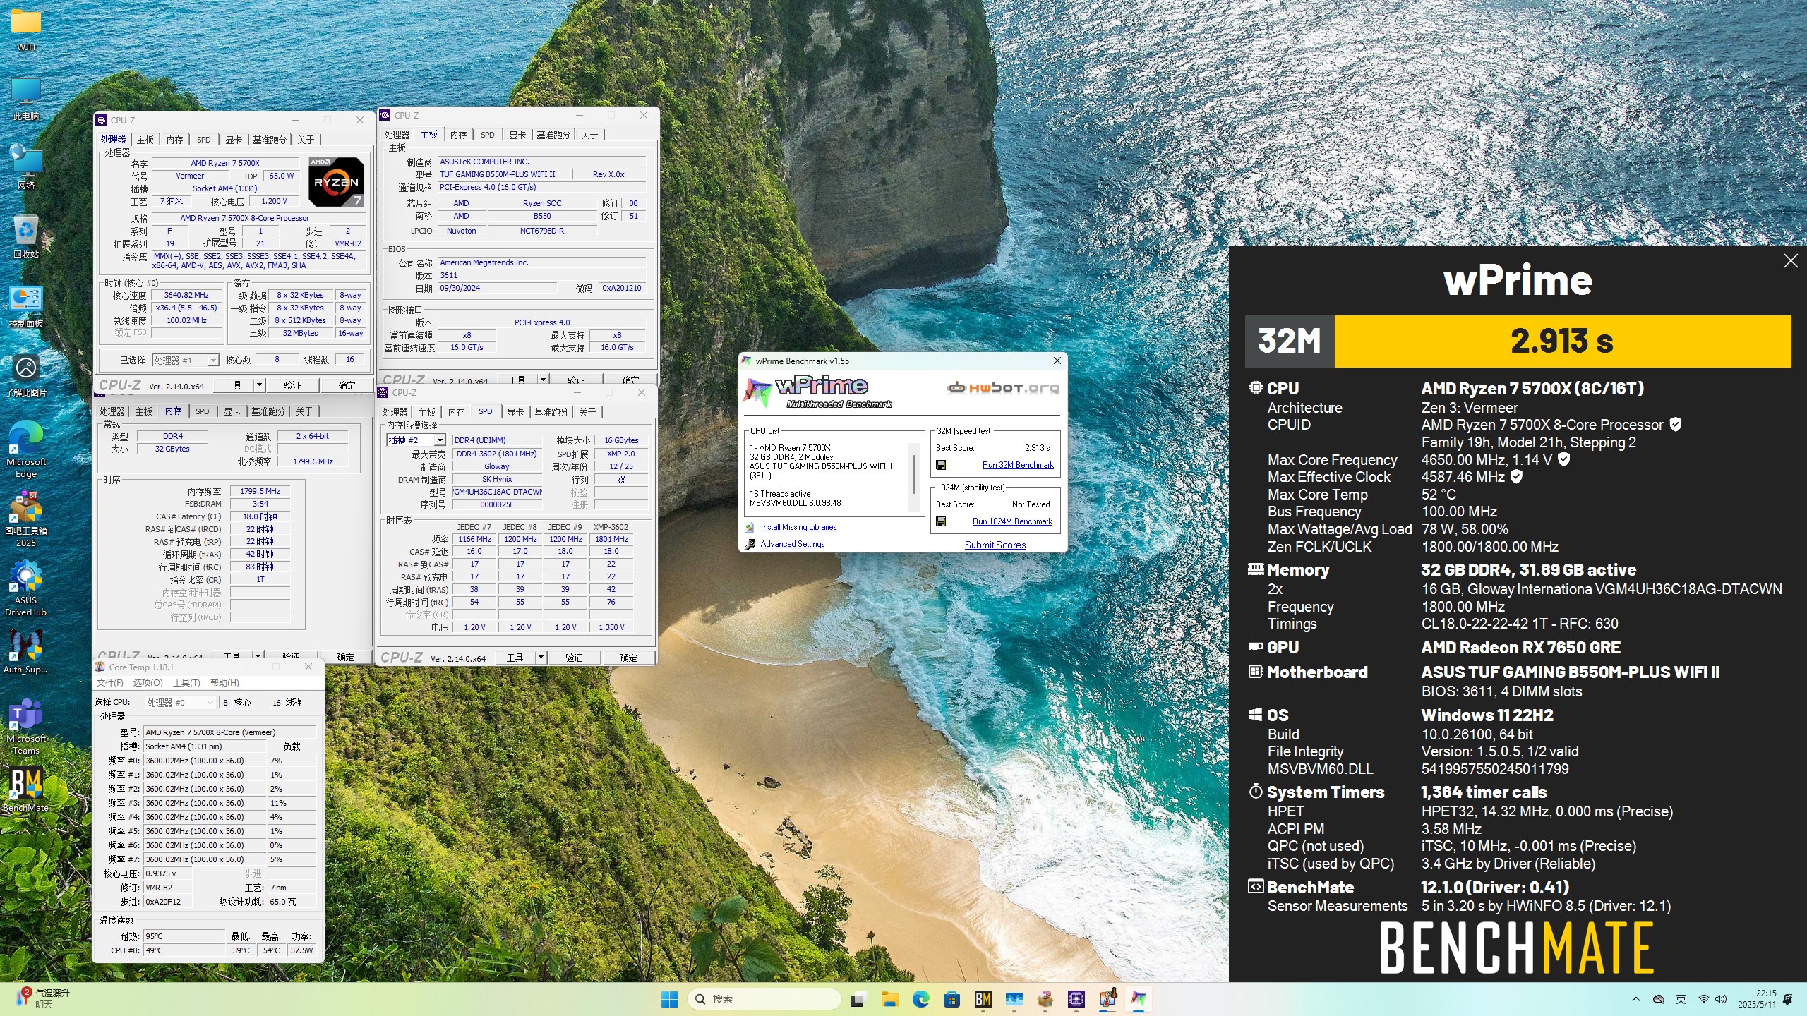Click the CPU-Z icon in the taskbar
The width and height of the screenshot is (1807, 1016).
point(1076,999)
